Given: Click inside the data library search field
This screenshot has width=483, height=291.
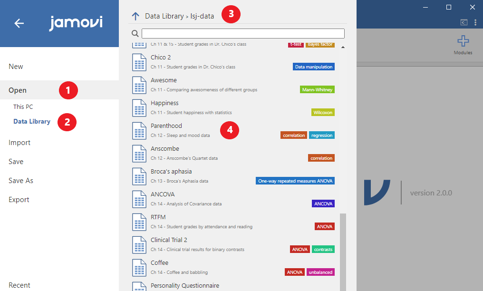Looking at the screenshot, I should [x=243, y=33].
